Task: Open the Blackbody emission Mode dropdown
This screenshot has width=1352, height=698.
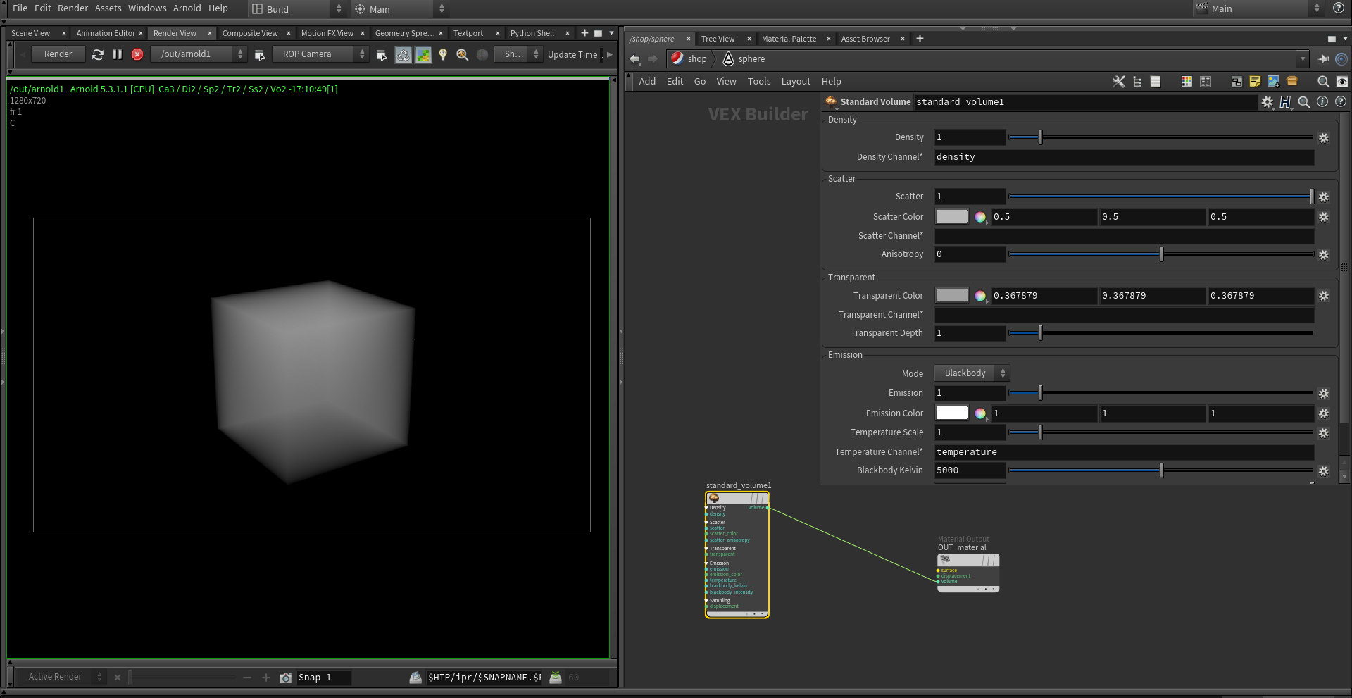Action: pyautogui.click(x=972, y=373)
